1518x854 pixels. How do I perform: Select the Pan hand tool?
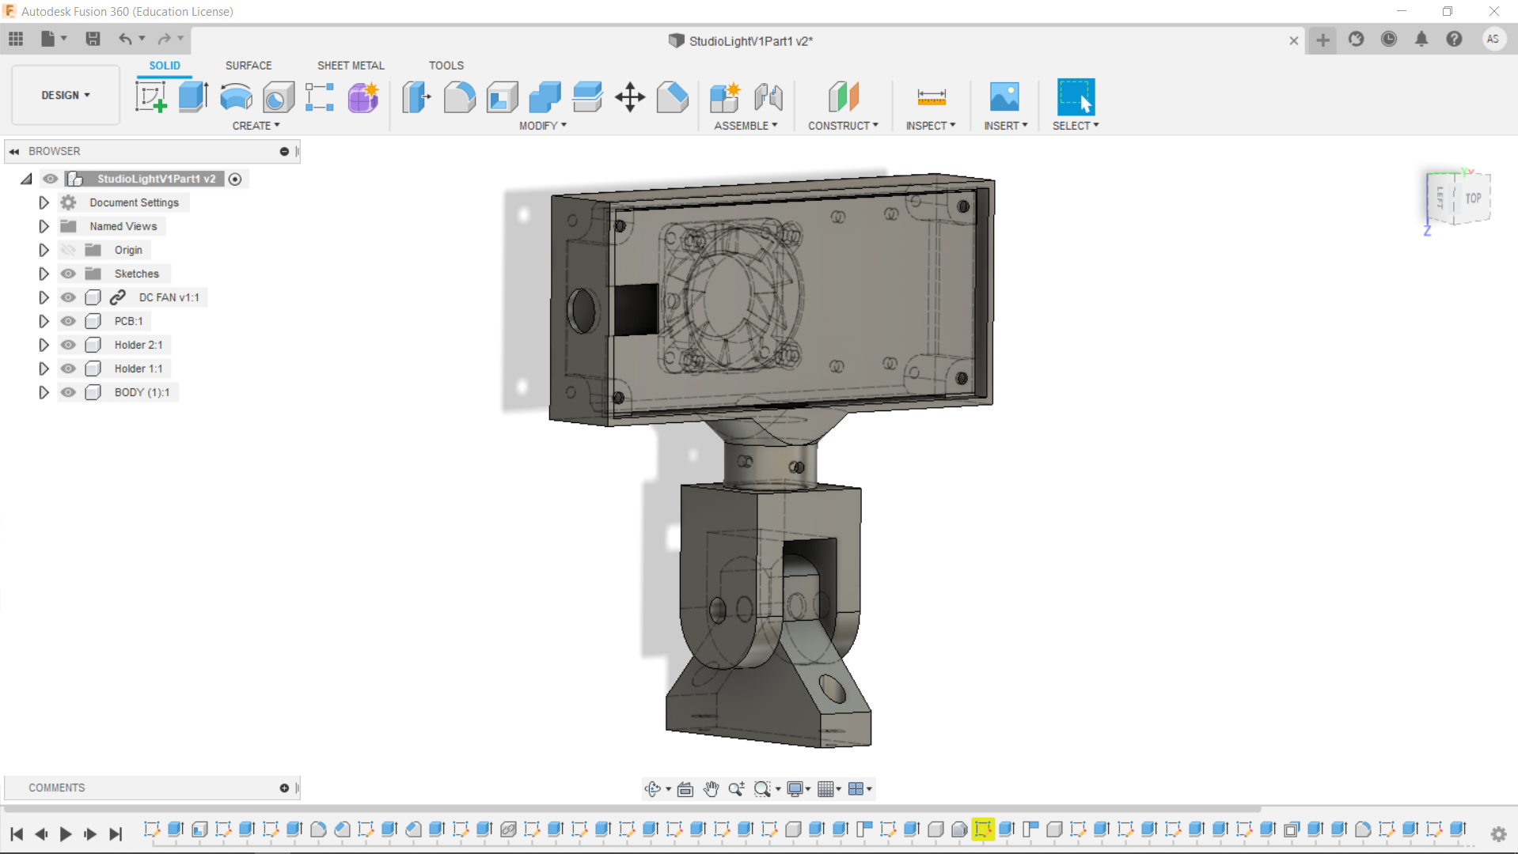[x=711, y=788]
